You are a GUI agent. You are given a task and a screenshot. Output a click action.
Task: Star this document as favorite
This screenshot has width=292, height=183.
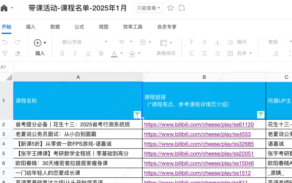click(x=170, y=8)
